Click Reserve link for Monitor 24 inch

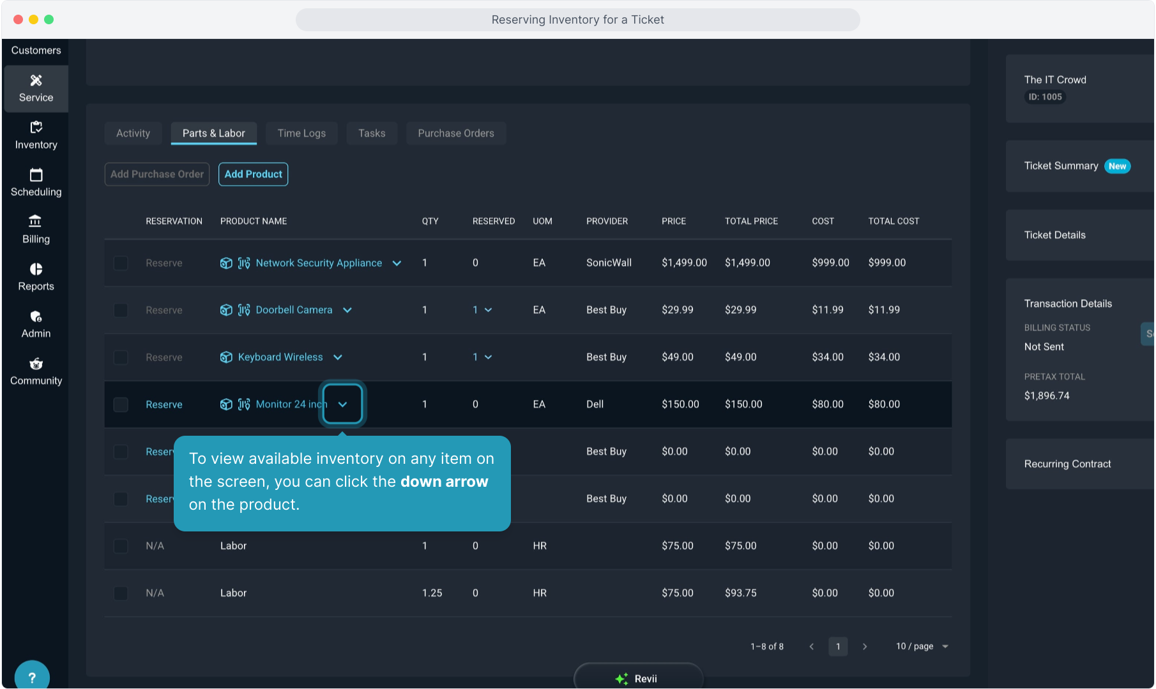(164, 404)
